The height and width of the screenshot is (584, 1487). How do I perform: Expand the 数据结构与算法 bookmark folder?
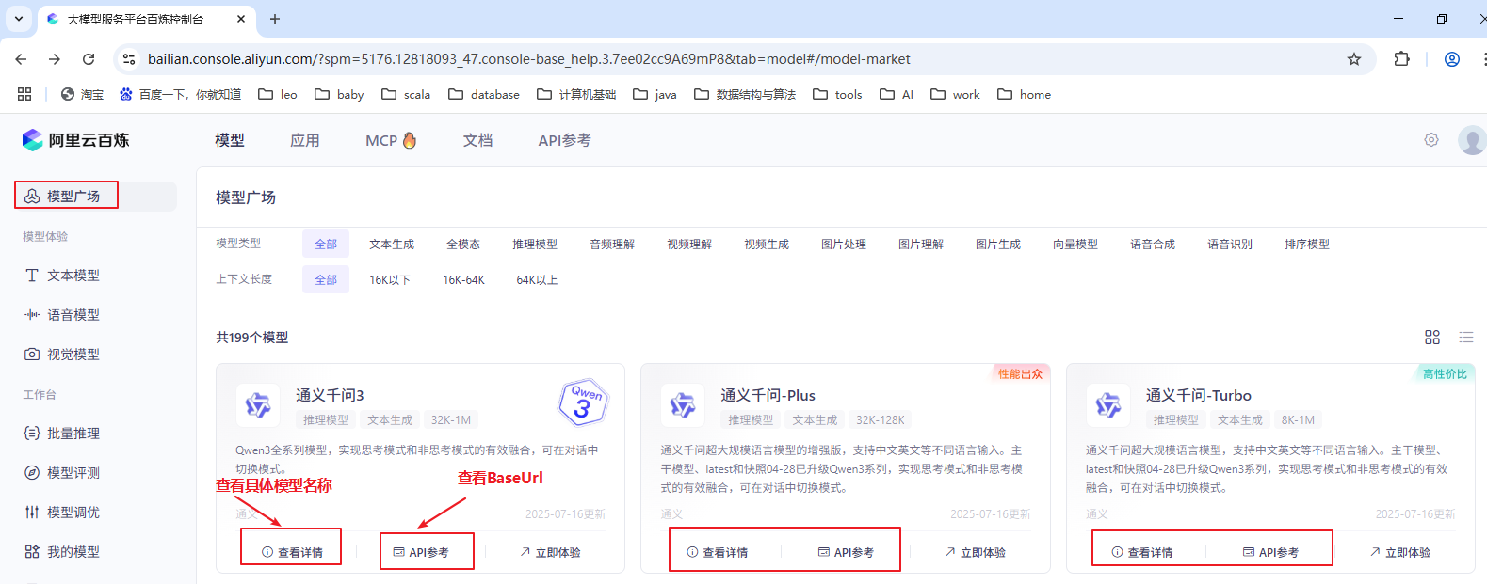click(745, 94)
